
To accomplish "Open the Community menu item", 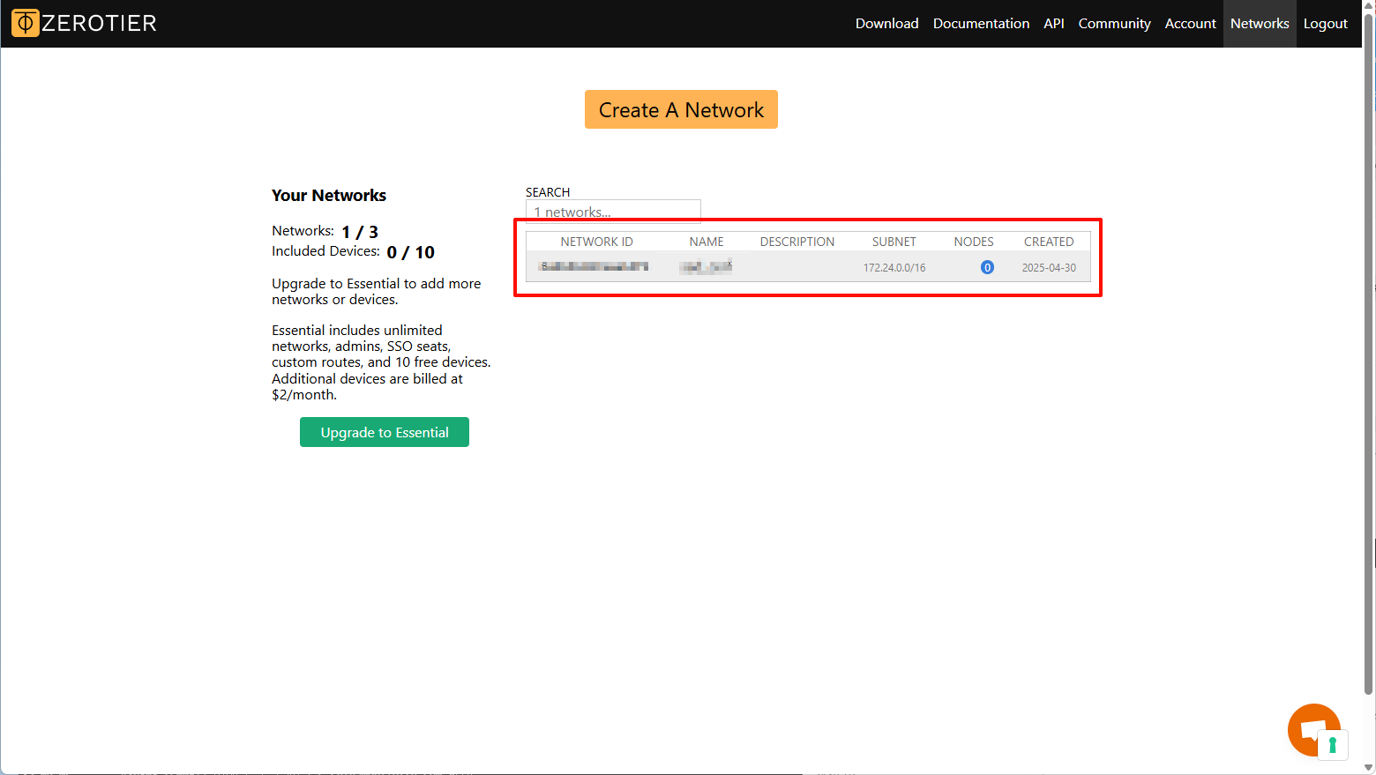I will pyautogui.click(x=1114, y=24).
